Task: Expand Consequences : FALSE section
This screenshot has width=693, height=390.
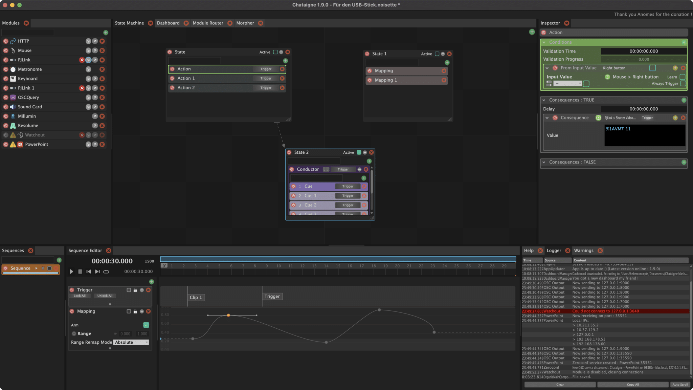Action: (x=544, y=162)
